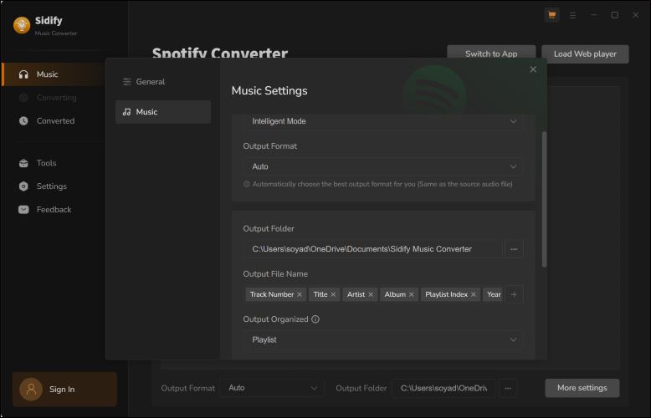Click the Music Settings heading
This screenshot has height=418, width=651.
click(269, 91)
